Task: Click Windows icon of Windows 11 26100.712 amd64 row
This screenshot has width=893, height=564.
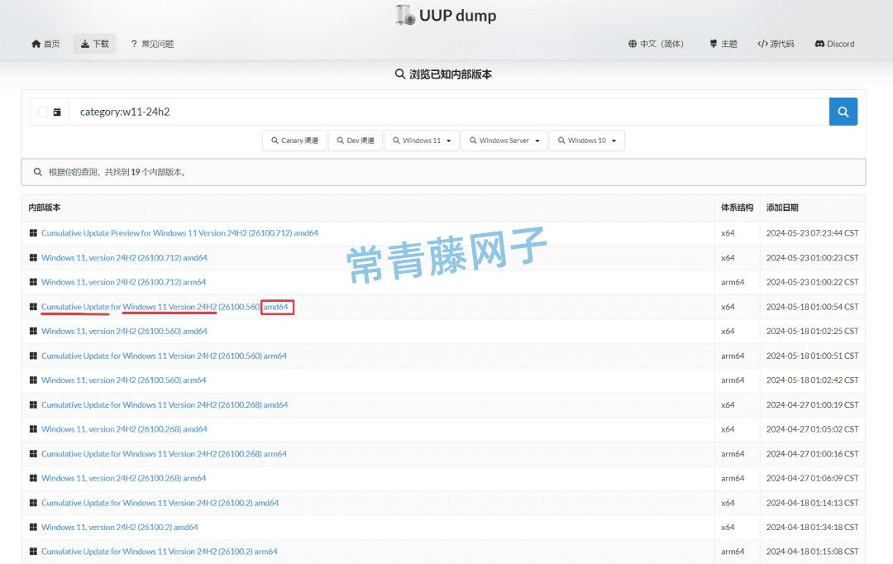Action: [x=33, y=257]
